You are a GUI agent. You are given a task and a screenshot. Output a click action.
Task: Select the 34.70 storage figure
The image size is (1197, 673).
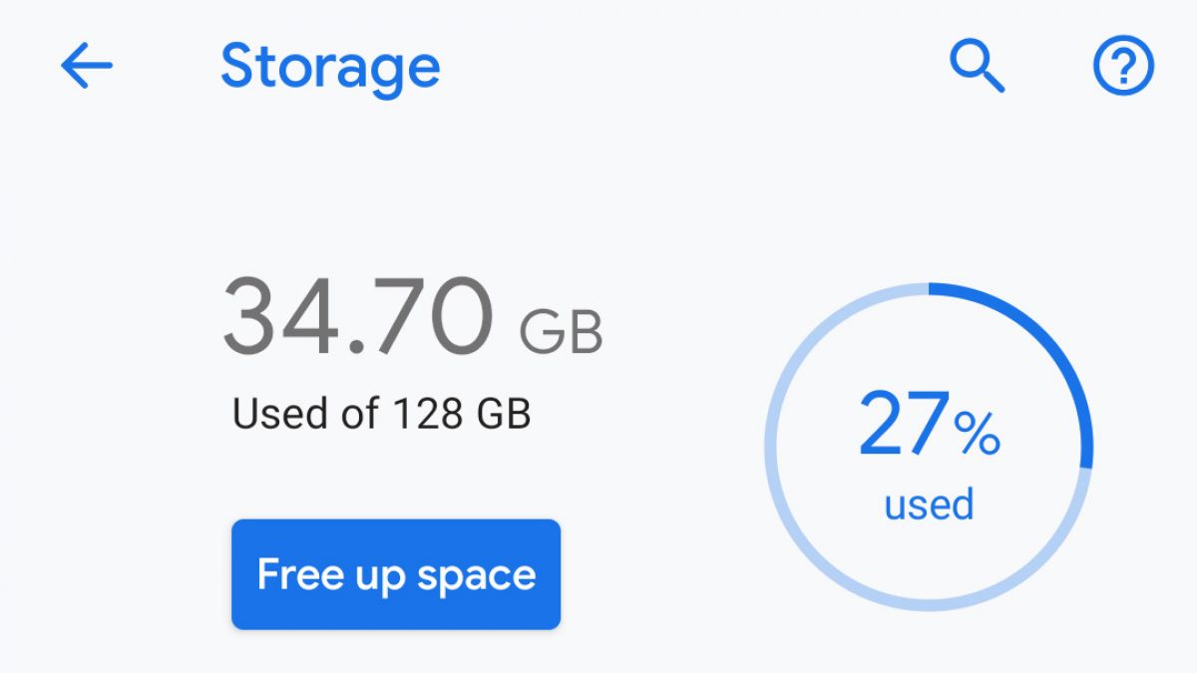pyautogui.click(x=358, y=317)
